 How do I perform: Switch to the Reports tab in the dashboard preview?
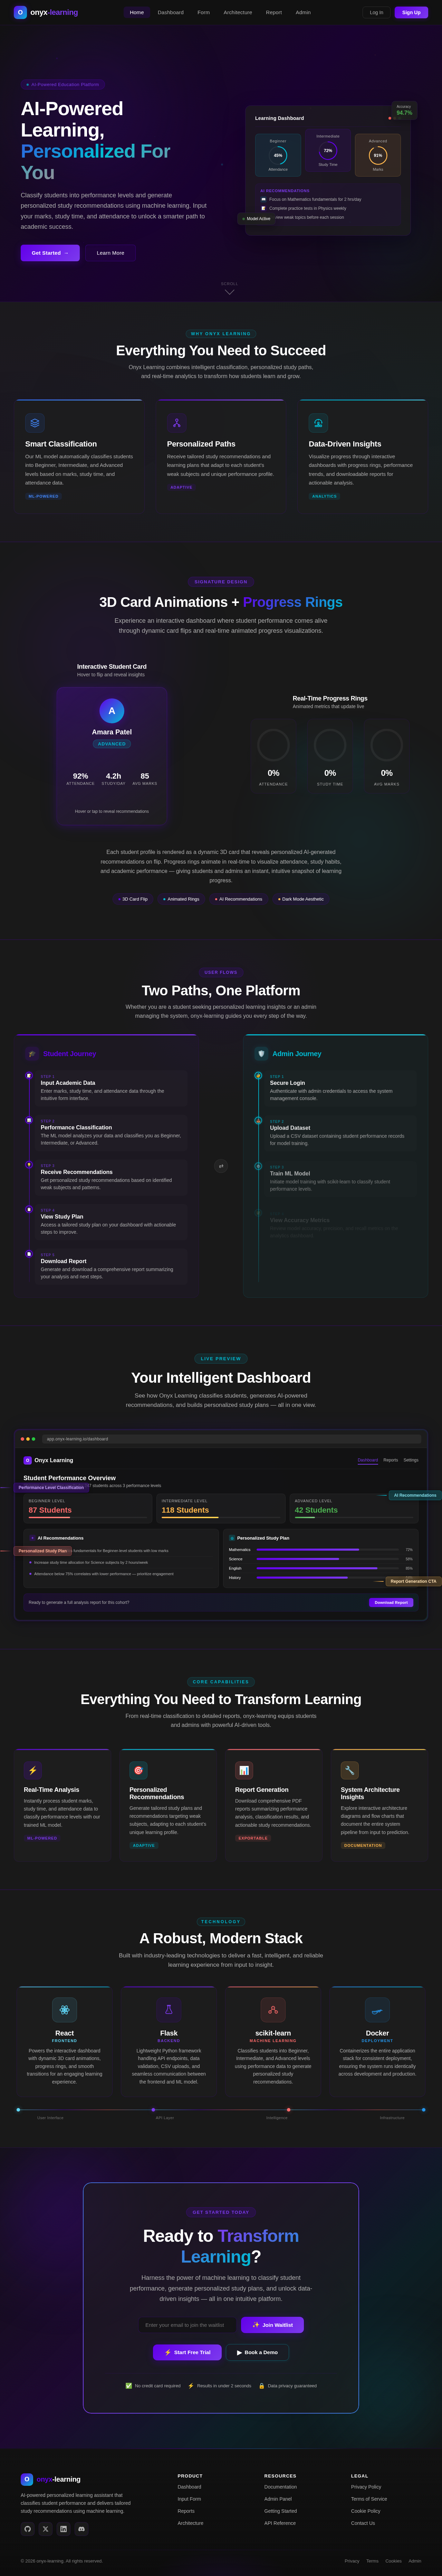click(391, 1460)
